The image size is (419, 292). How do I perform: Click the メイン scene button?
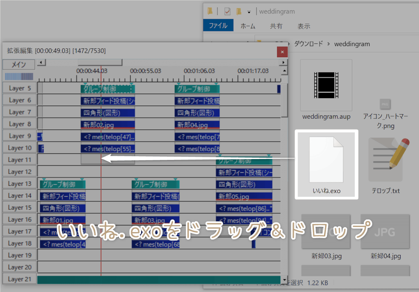point(19,65)
